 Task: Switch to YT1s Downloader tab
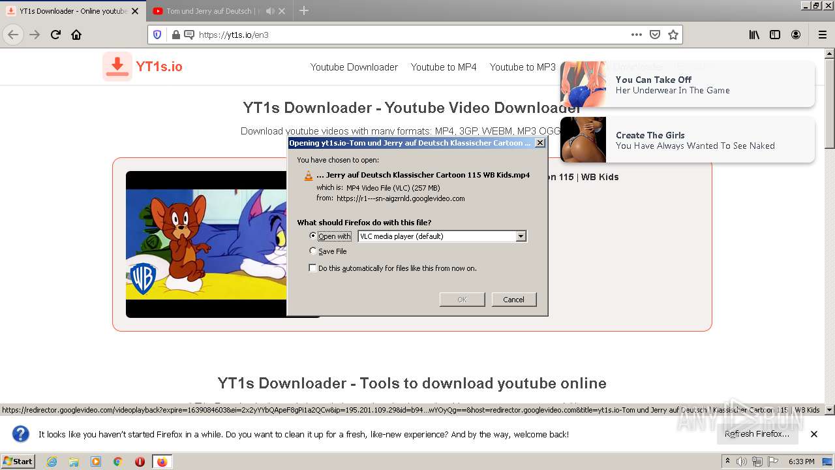point(73,10)
